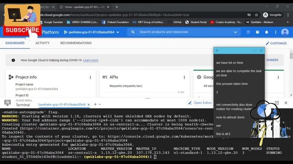Viewport: 293px width, 164px height.
Task: Click RUNNING status in cluster table
Action: [274, 153]
